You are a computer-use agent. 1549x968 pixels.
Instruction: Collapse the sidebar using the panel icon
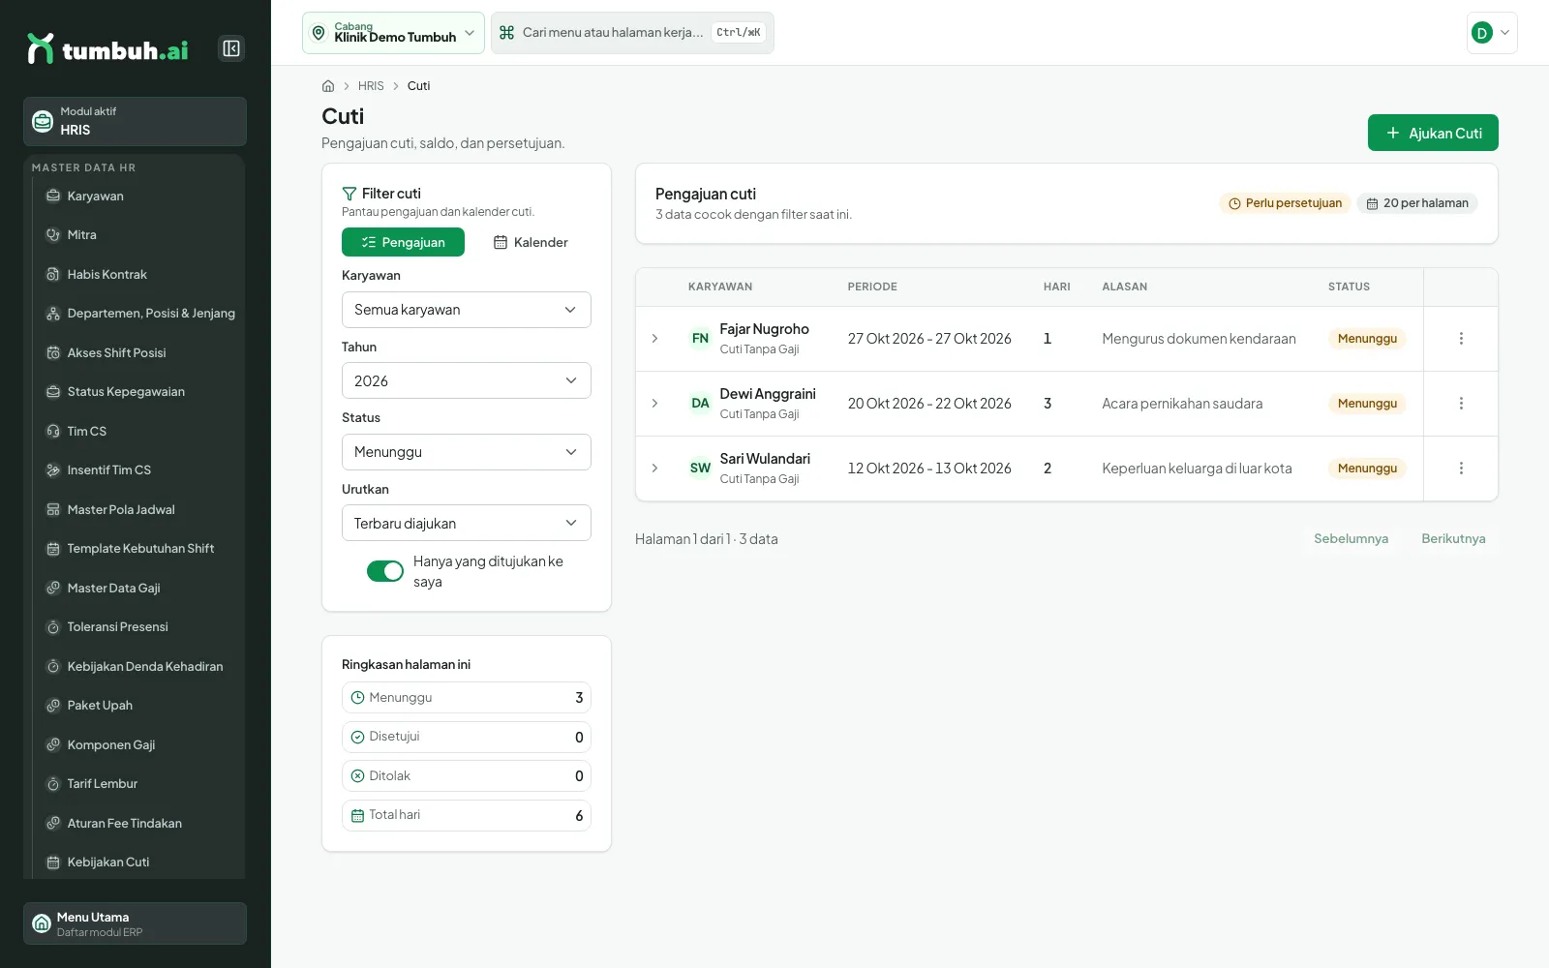tap(231, 48)
